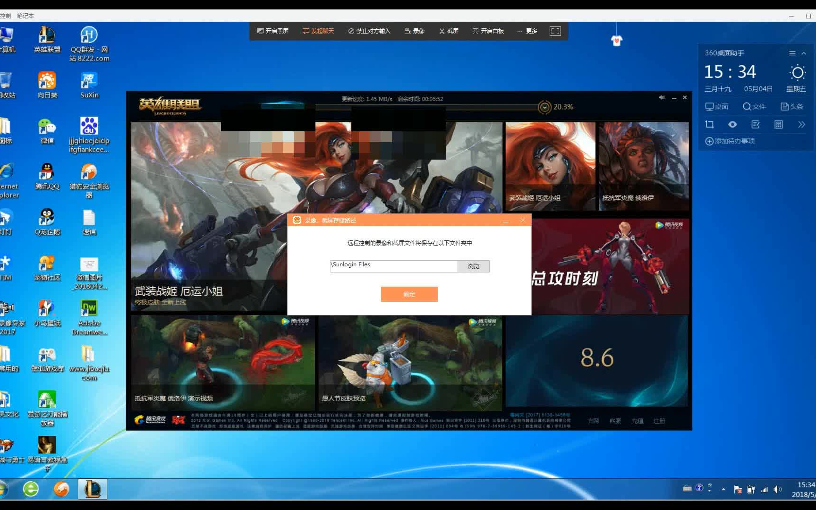Open the 宠物社区 desktop icon
The width and height of the screenshot is (816, 510).
click(x=47, y=268)
